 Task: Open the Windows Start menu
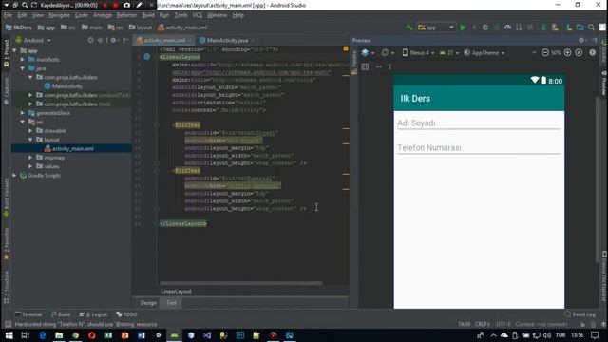[9, 335]
